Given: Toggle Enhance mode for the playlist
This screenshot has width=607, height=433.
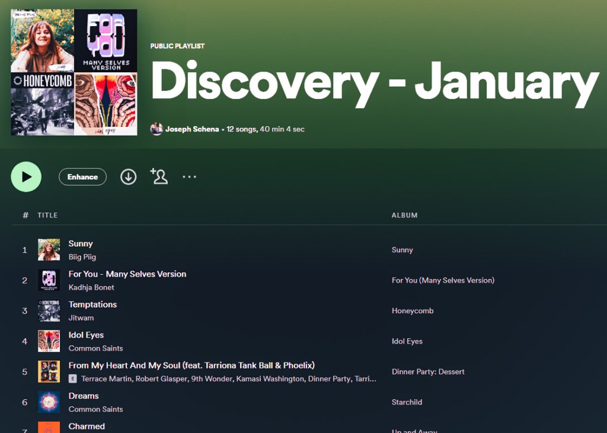Looking at the screenshot, I should (x=82, y=177).
